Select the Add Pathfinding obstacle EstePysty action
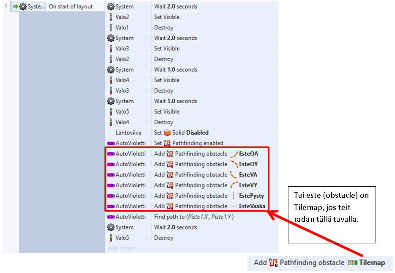This screenshot has height=273, width=395. point(209,196)
